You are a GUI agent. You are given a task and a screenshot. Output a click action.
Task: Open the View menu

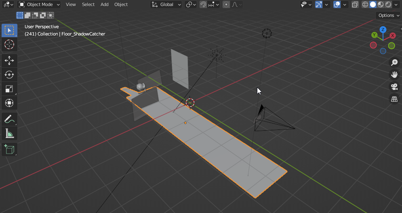pyautogui.click(x=71, y=4)
